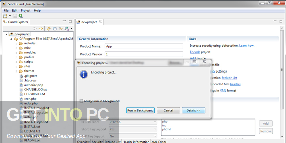The image size is (286, 143).
Task: Expand the includes folder in the tree
Action: tap(17, 43)
